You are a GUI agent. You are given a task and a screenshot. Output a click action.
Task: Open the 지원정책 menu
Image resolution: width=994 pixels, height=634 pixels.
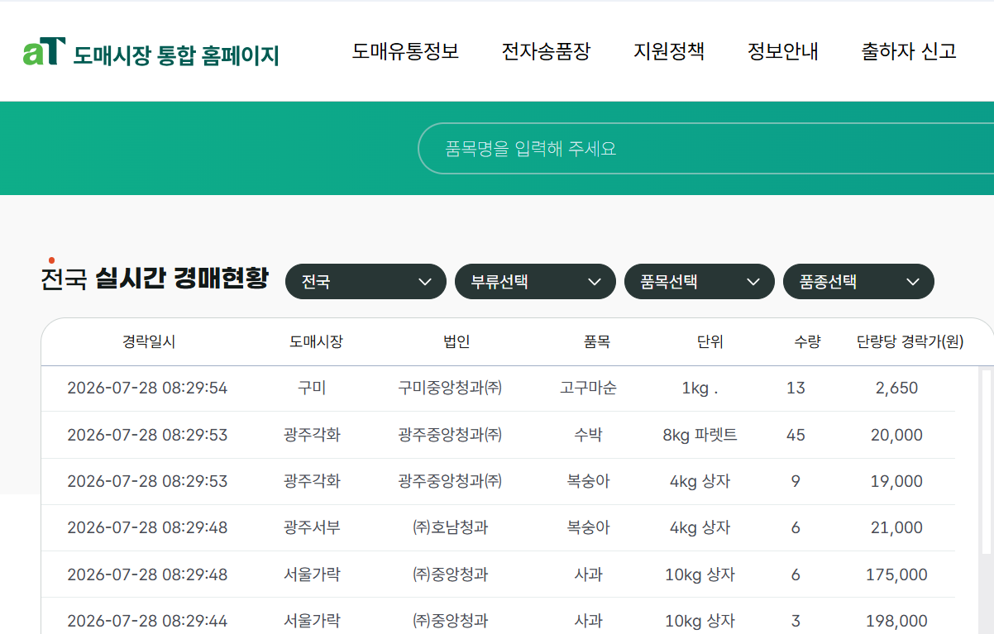pos(669,51)
